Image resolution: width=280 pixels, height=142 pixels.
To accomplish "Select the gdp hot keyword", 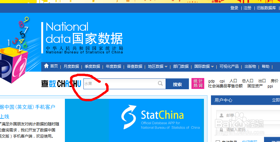I will (211, 81).
